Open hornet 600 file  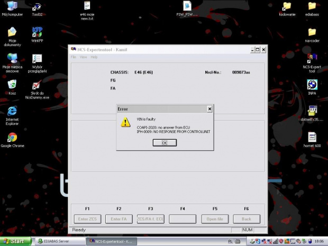[x=312, y=140]
